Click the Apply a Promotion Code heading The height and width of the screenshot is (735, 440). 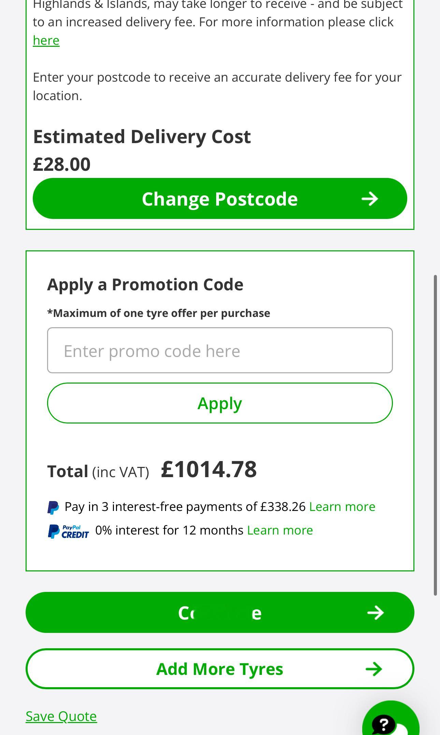click(x=145, y=284)
